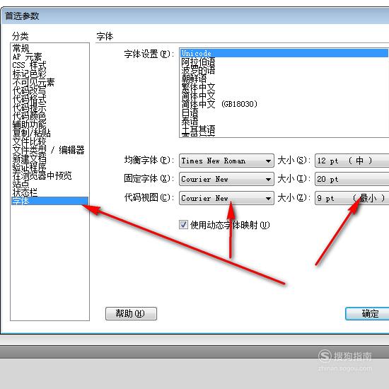The image size is (389, 389).
Task: Open 固定字体 Courier New dropdown
Action: [226, 179]
